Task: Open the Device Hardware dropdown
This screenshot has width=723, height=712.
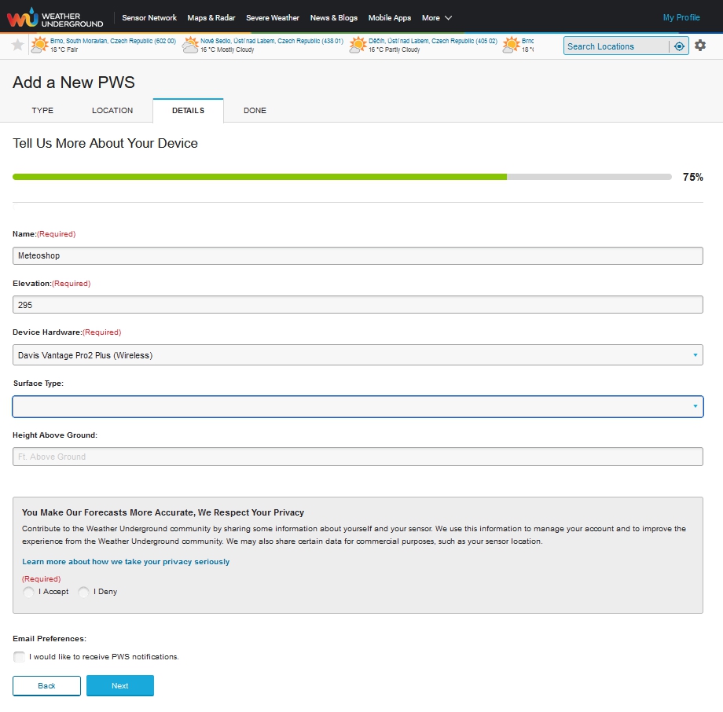Action: pos(358,355)
